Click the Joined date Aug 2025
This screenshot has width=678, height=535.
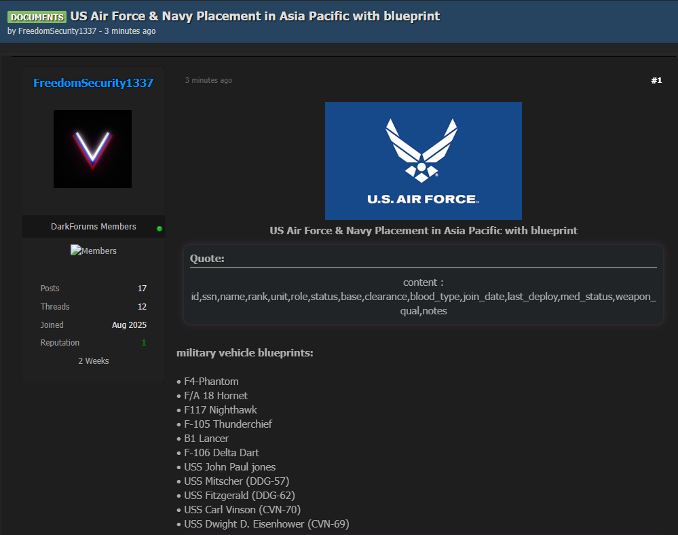[129, 325]
